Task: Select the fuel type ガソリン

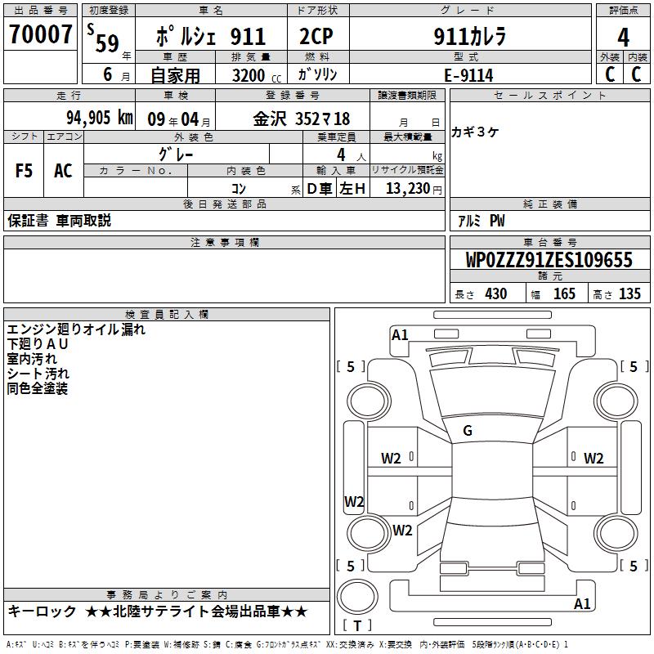Action: click(317, 74)
